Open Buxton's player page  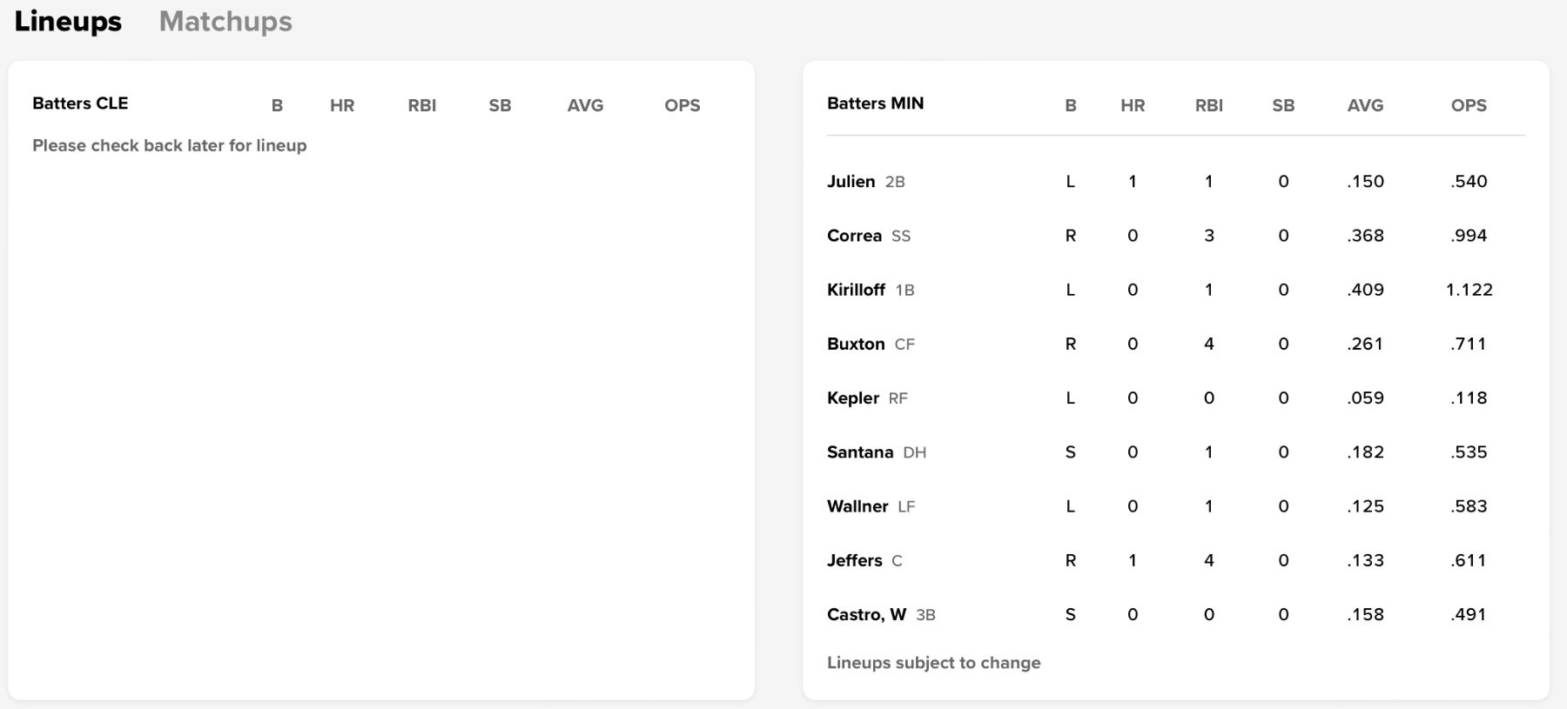(856, 344)
